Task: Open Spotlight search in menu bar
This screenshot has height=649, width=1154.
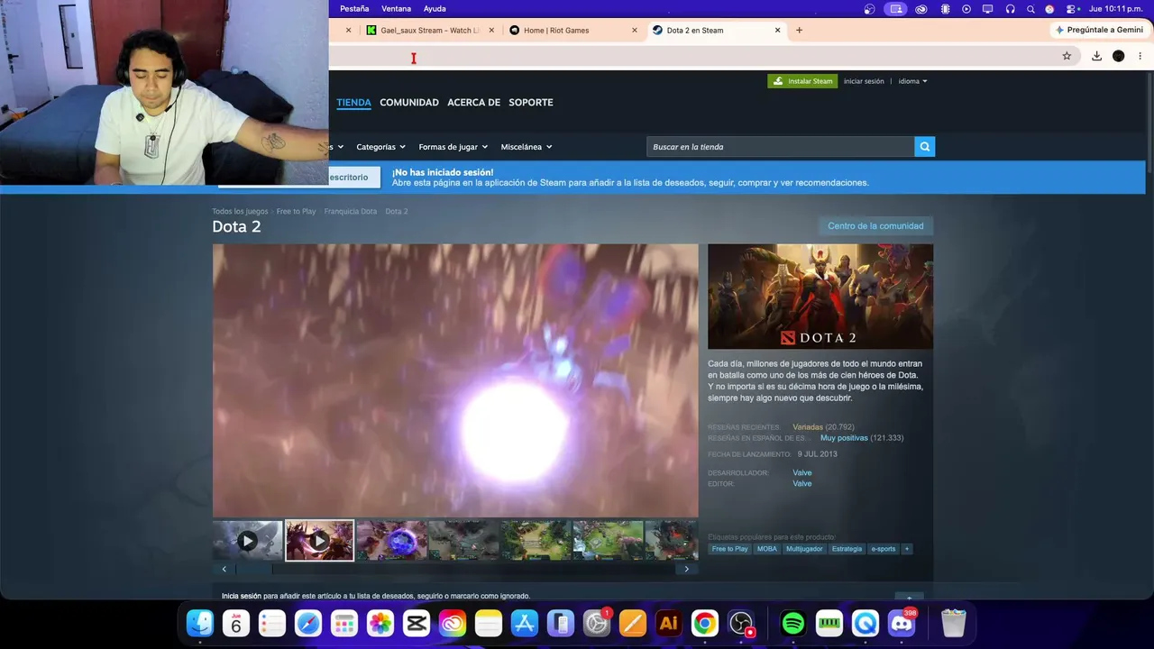Action: pos(1030,9)
